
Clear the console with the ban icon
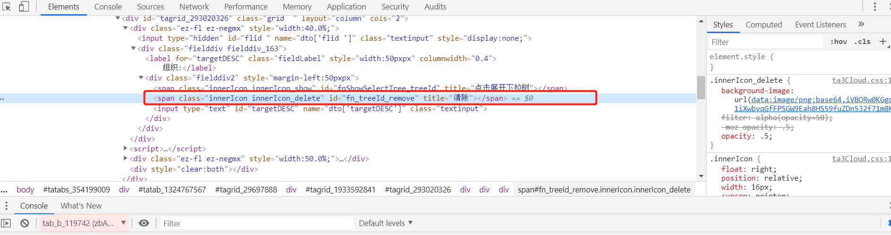(x=25, y=223)
